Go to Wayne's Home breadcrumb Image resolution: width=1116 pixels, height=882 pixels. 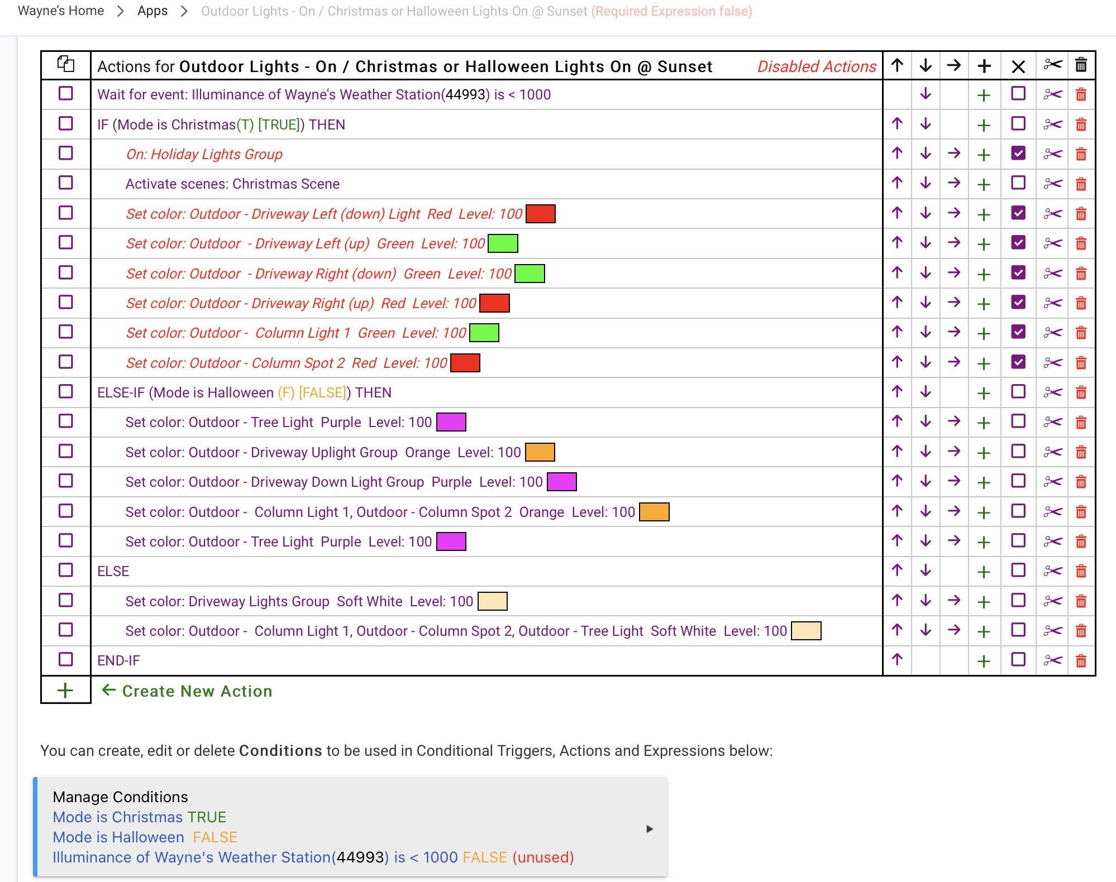tap(61, 11)
